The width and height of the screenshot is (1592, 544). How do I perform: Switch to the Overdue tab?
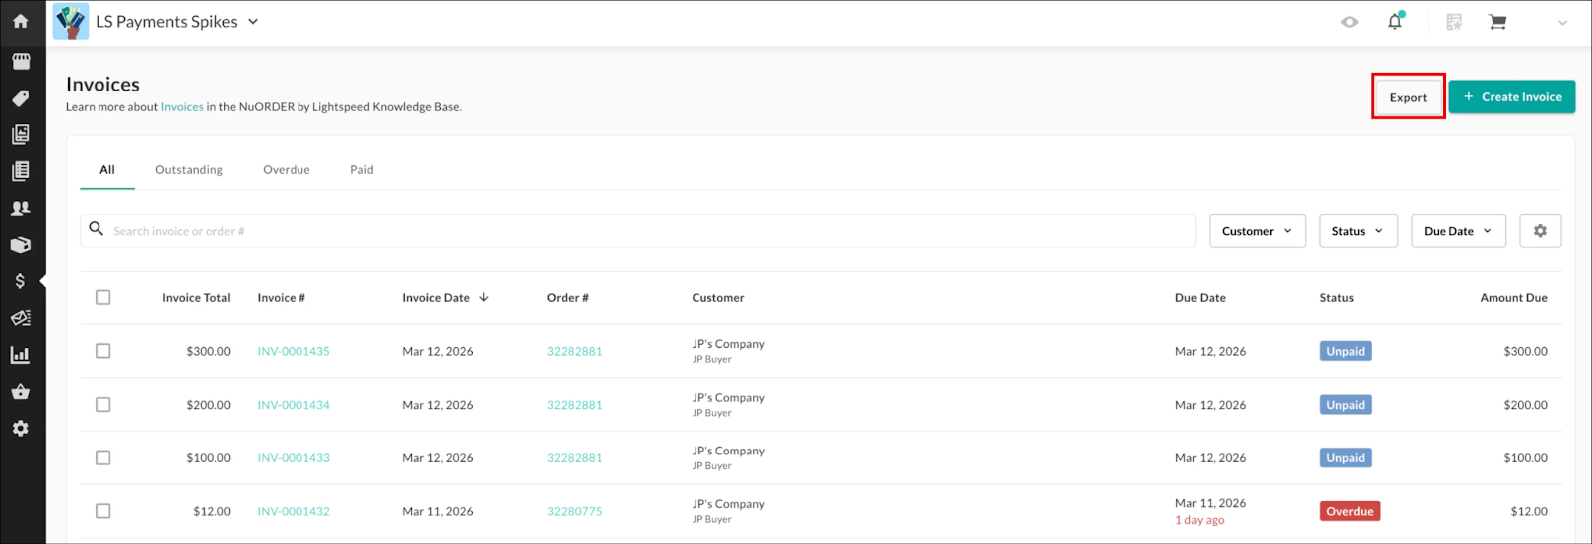287,170
